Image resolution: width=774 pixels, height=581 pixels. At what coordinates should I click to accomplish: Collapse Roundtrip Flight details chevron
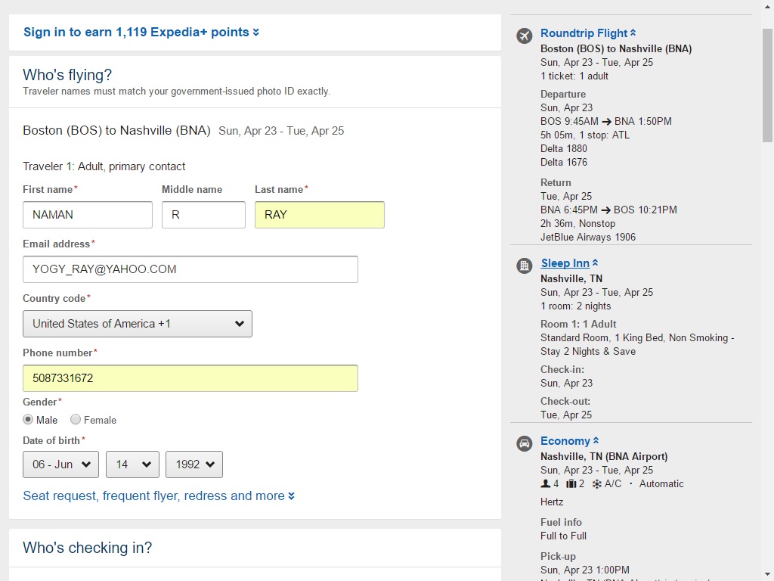(633, 33)
